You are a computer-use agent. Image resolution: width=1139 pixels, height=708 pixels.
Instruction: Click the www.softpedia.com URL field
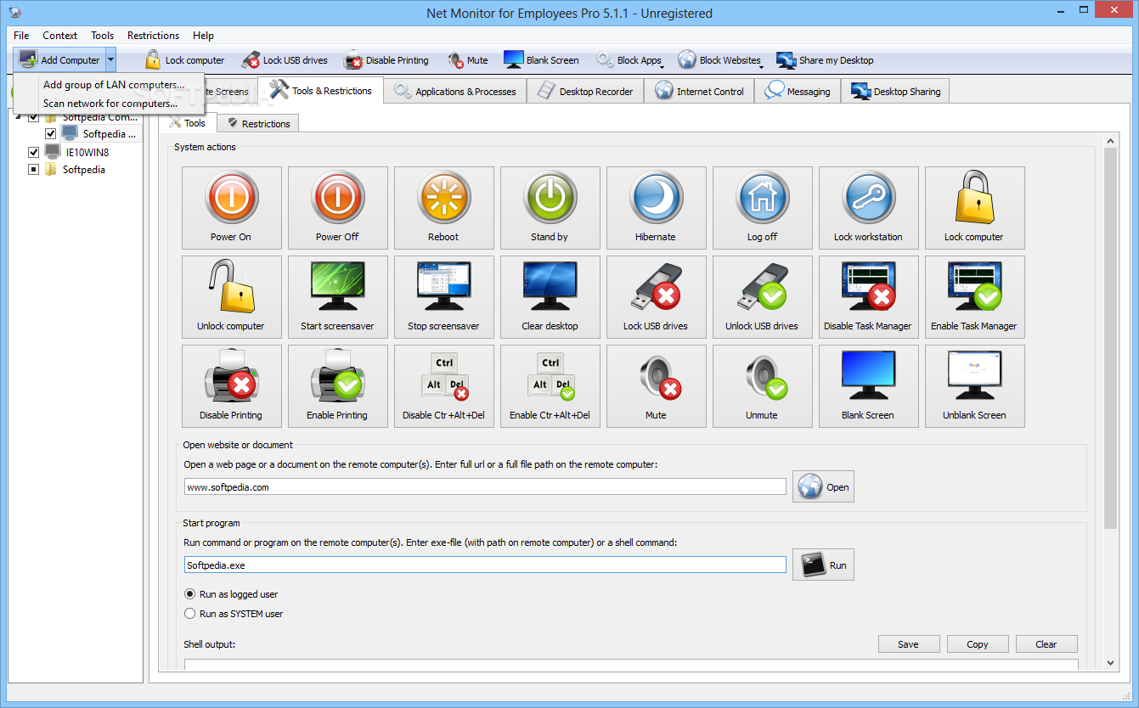pyautogui.click(x=485, y=487)
